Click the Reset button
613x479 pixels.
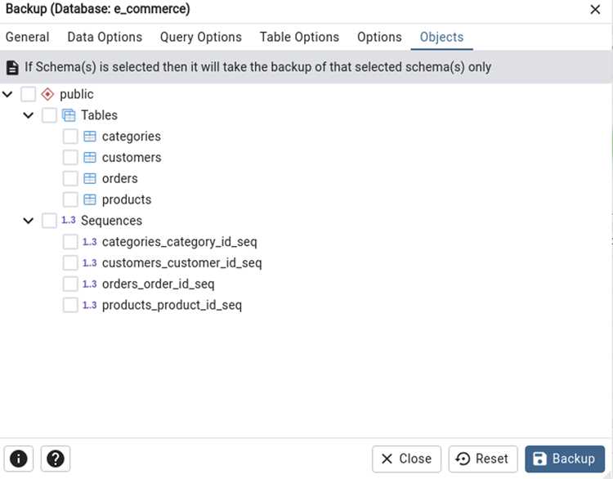tap(483, 459)
